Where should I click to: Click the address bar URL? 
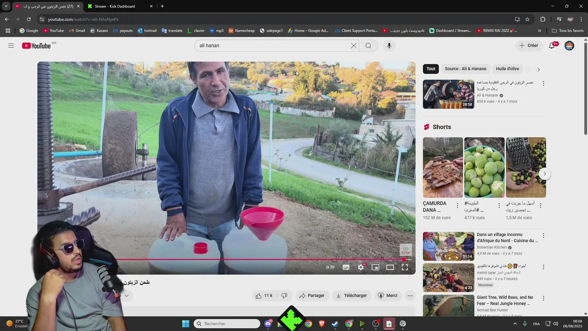point(83,19)
